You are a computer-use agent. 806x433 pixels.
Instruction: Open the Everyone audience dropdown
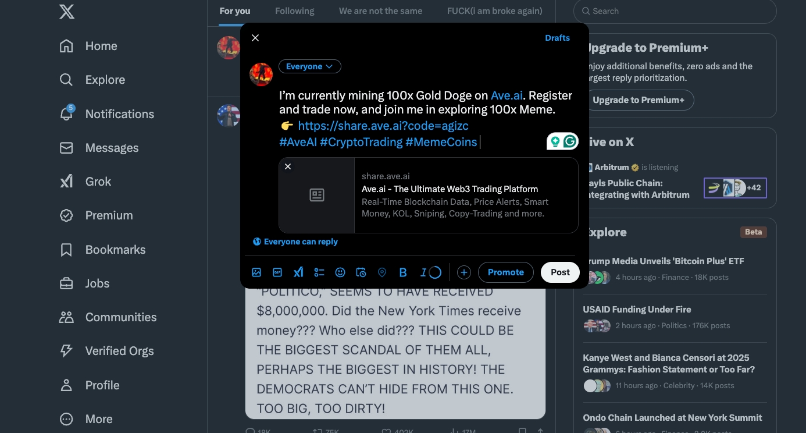309,66
